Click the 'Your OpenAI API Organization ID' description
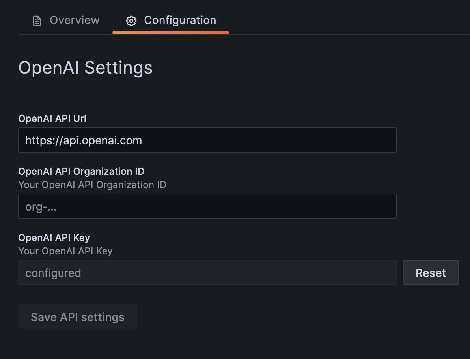The height and width of the screenshot is (359, 470). 92,185
